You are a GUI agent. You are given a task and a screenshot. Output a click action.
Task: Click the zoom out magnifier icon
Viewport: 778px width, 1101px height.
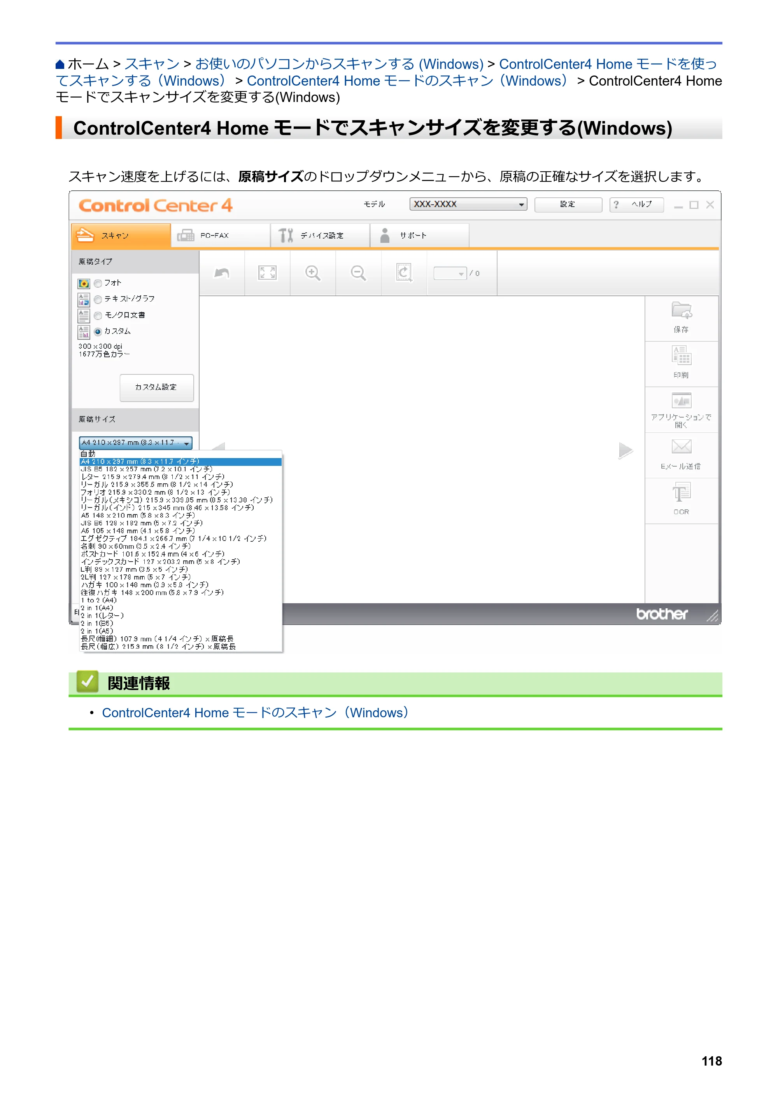(358, 273)
